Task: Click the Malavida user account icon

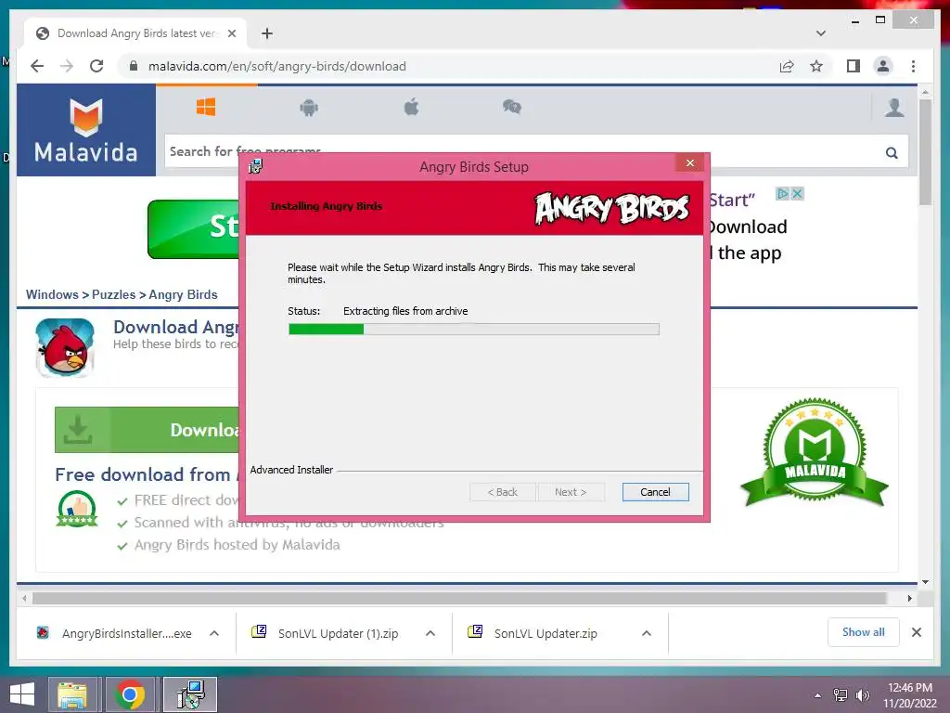Action: point(894,108)
